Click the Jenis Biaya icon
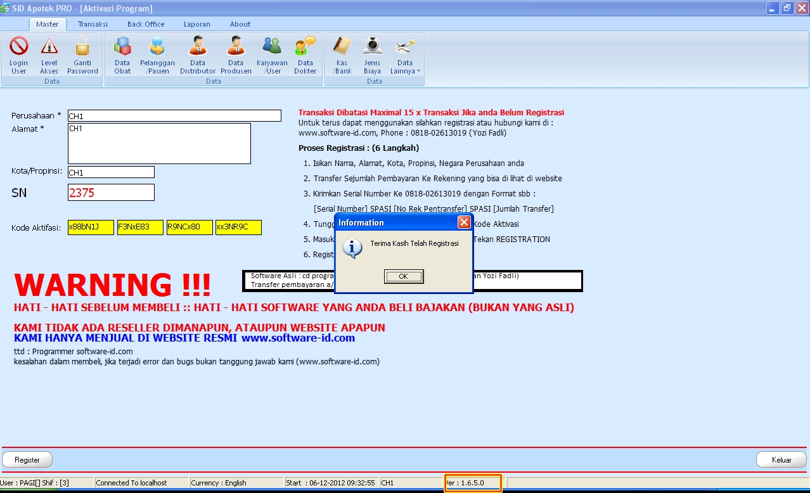 372,54
